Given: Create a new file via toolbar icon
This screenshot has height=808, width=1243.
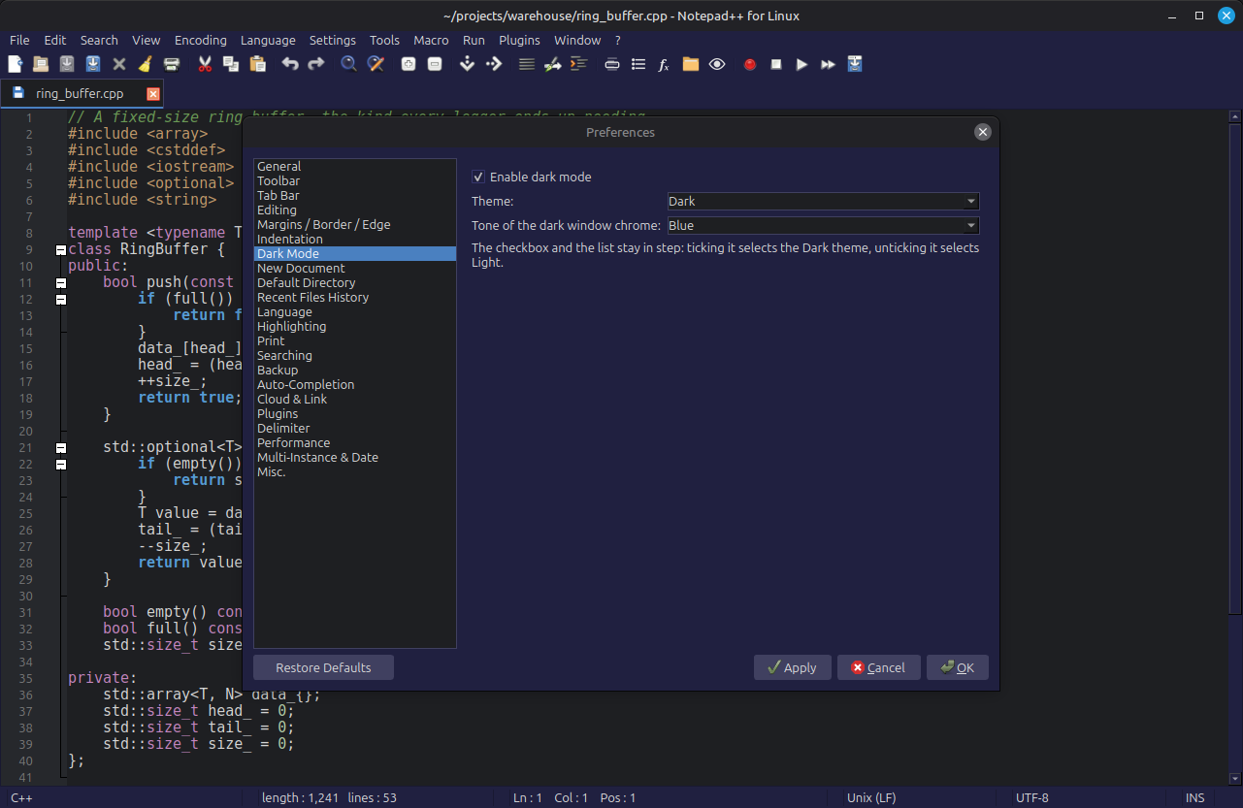Looking at the screenshot, I should click(x=15, y=64).
